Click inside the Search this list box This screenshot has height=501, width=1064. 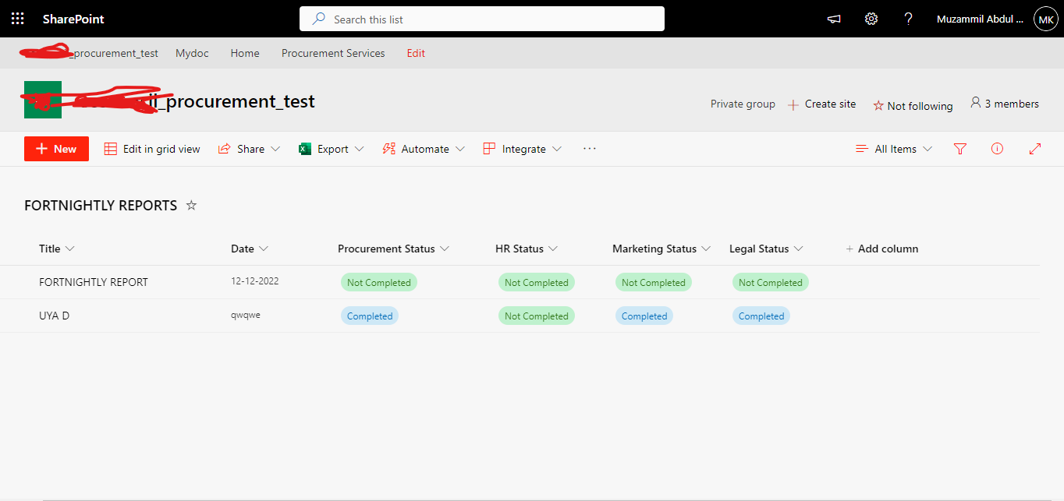[481, 18]
